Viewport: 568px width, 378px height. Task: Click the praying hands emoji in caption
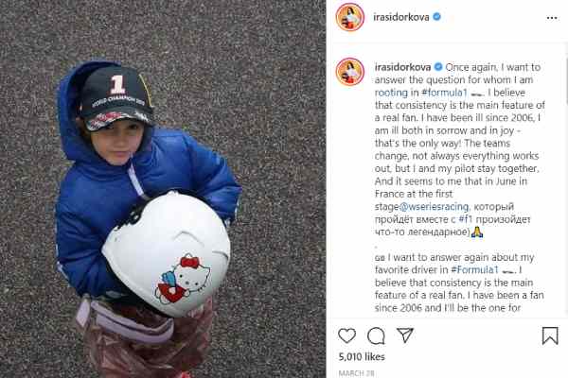tap(477, 232)
